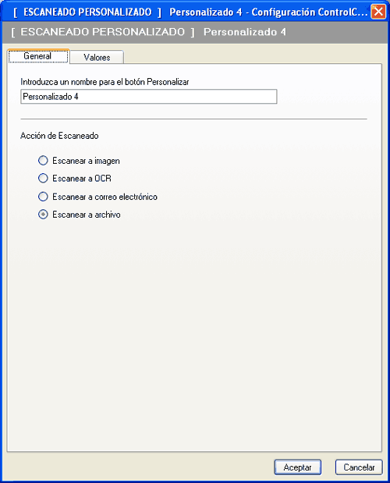Click the 'Personalizado 4' text in gray header
This screenshot has height=483, width=390.
[245, 32]
